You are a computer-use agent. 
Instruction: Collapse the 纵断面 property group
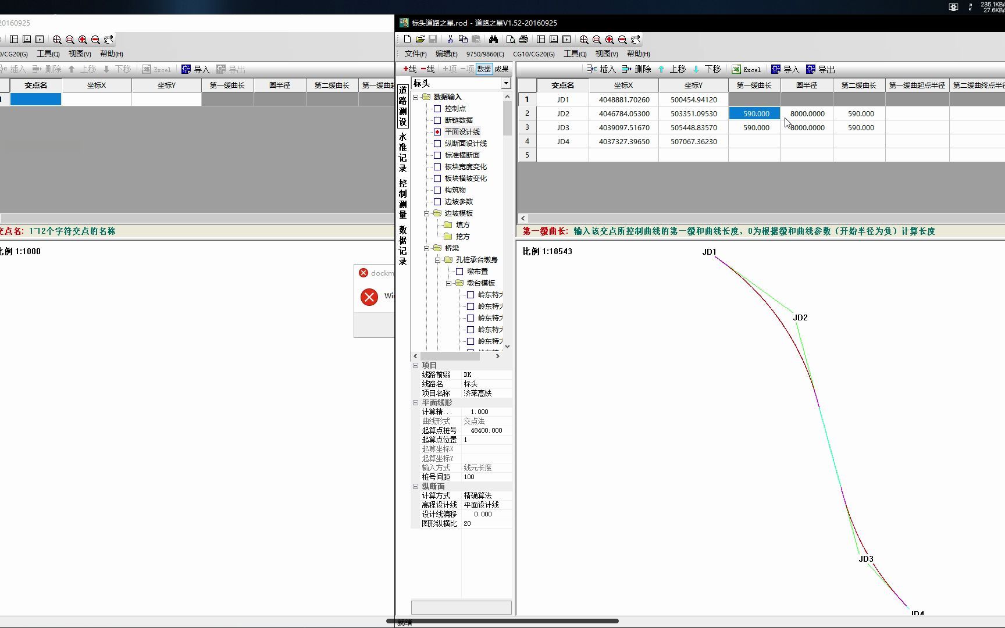click(416, 486)
